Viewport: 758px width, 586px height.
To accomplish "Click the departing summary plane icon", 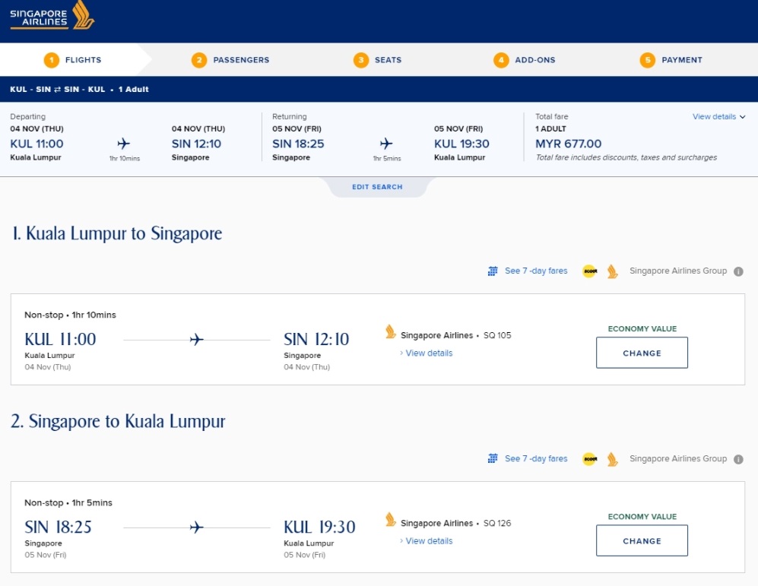I will (x=124, y=144).
